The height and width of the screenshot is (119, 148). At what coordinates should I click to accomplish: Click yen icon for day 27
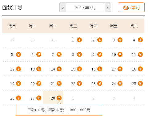tap(39, 98)
